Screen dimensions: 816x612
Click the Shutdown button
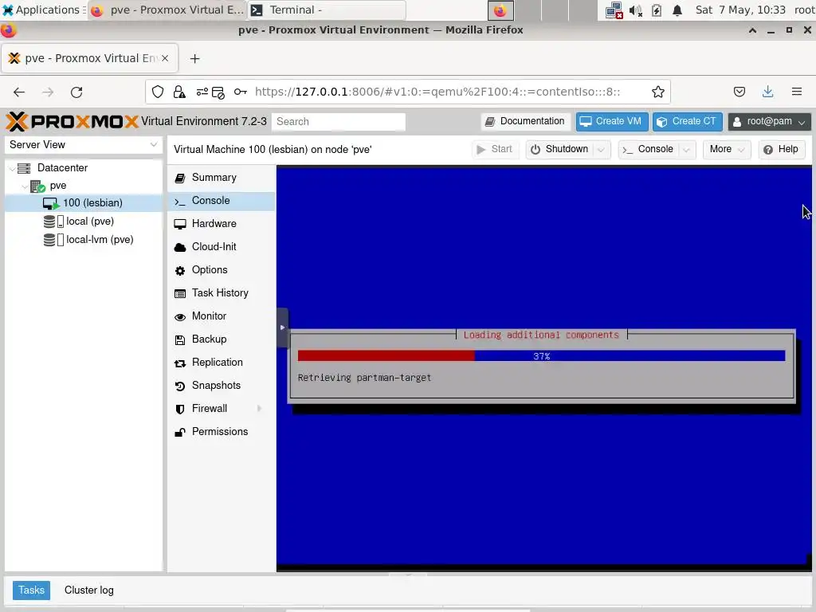tap(559, 149)
